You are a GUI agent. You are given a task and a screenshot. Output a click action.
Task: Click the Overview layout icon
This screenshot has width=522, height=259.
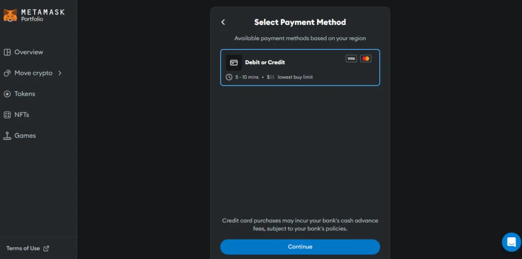click(x=7, y=52)
